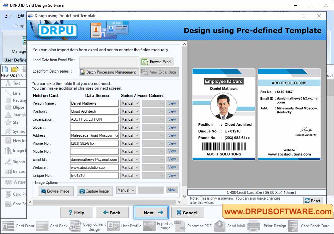This screenshot has height=234, width=334.
Task: Click View button for Person Name row
Action: (x=172, y=103)
